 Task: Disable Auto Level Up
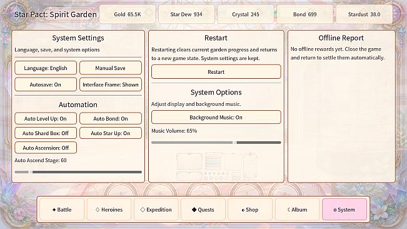point(46,119)
